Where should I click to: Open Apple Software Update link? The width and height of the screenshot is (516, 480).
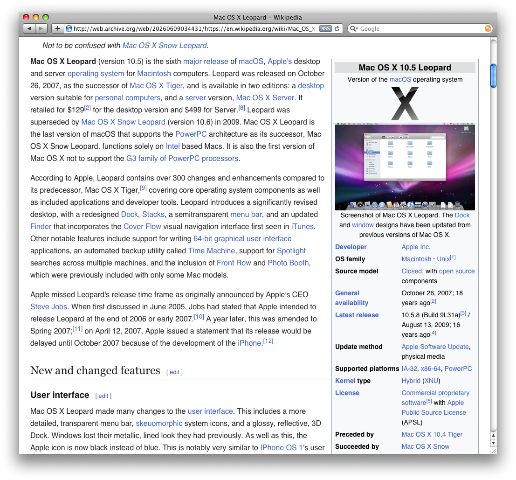tap(435, 347)
